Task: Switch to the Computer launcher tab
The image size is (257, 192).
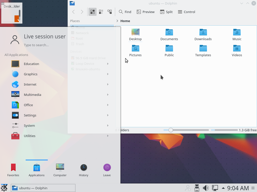Action: (60, 170)
